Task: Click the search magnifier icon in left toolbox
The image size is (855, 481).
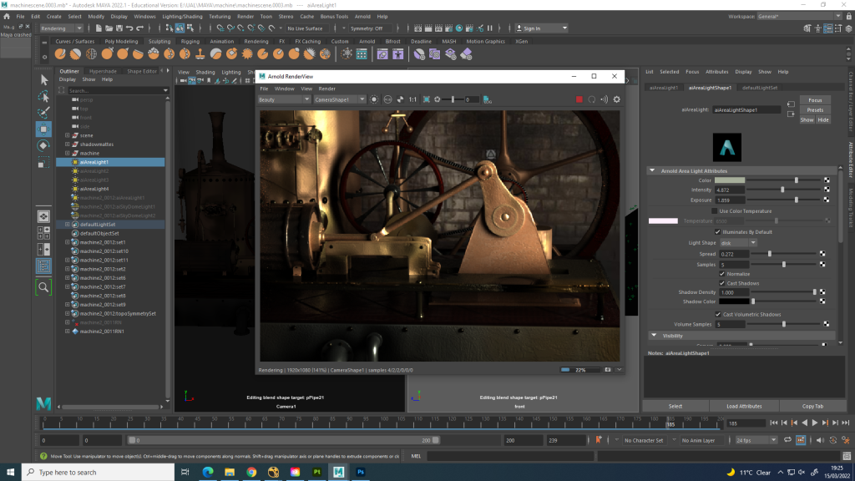Action: pos(44,286)
